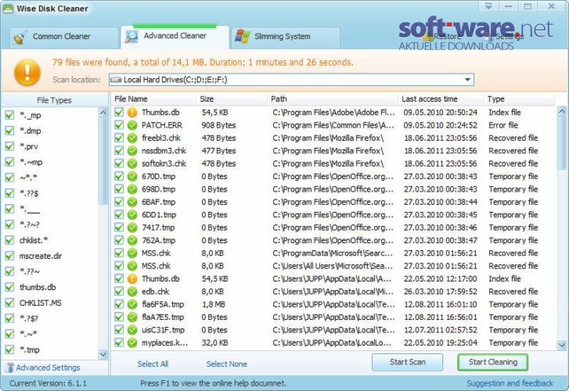Open the Scan location drop-down
The height and width of the screenshot is (391, 569).
click(x=467, y=80)
